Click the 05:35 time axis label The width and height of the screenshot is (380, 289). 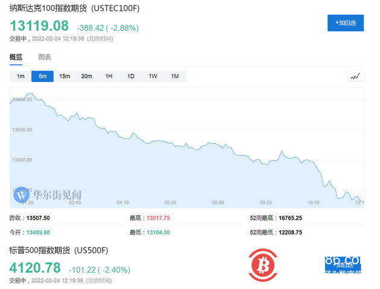(170, 203)
